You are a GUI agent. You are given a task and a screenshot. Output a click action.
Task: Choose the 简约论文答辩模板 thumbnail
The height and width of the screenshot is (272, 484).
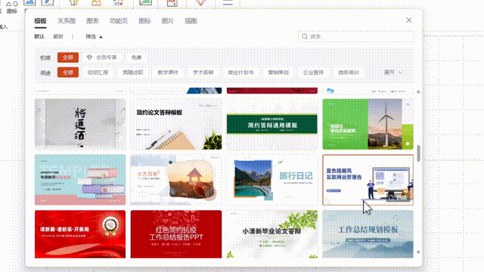176,124
